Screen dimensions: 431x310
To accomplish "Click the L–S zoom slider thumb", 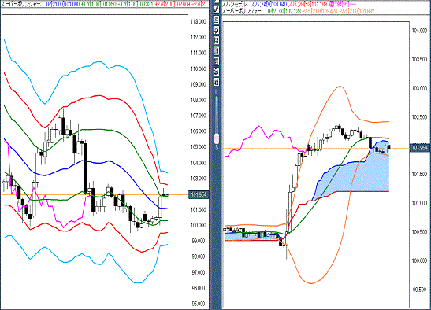I will (217, 138).
